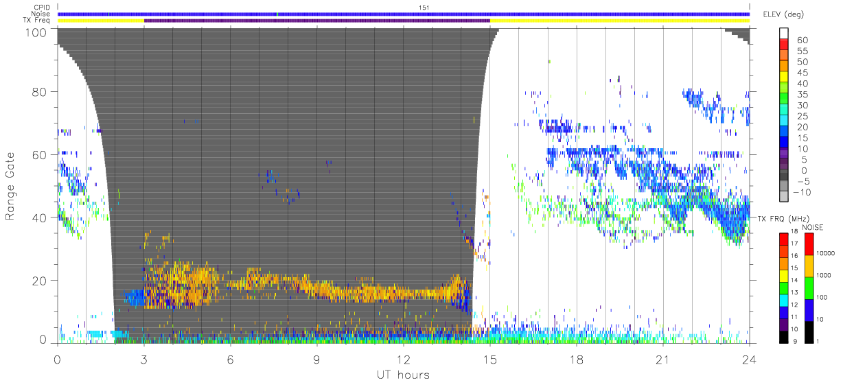843x389 pixels.
Task: Click the '1000' label on the NOISE colorbar
Action: pyautogui.click(x=825, y=275)
